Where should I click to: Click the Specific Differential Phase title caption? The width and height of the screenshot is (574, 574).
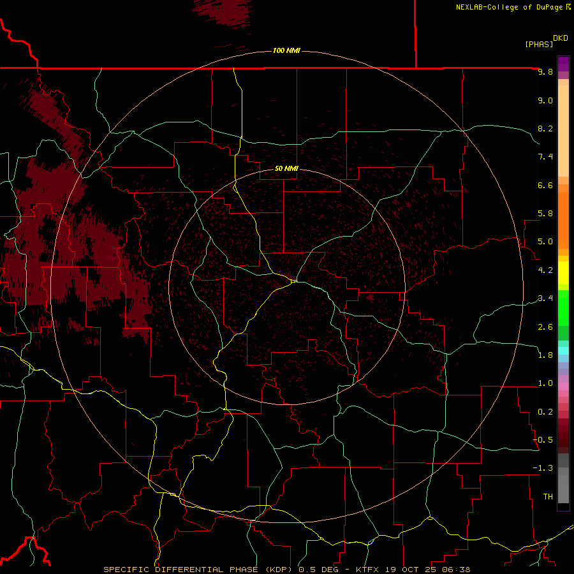(x=286, y=570)
